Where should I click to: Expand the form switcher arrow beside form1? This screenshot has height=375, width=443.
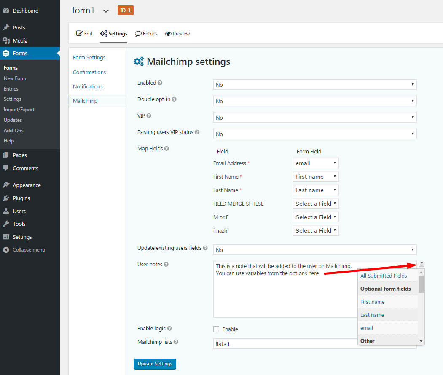pyautogui.click(x=106, y=11)
